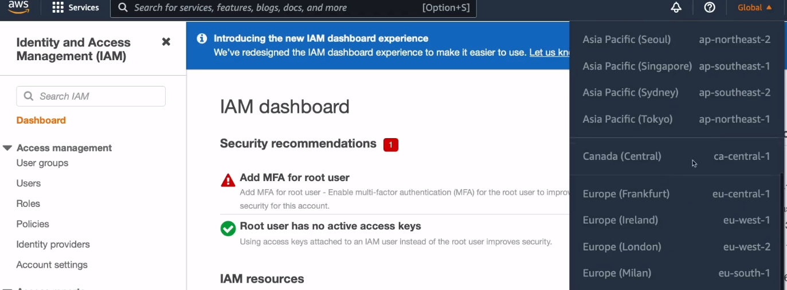Click the info icon in the blue banner
Image resolution: width=787 pixels, height=290 pixels.
202,38
